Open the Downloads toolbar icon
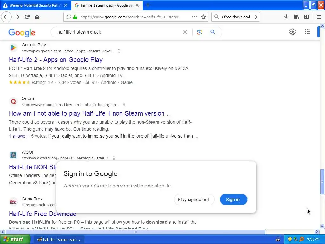The width and height of the screenshot is (325, 244). coord(286,17)
